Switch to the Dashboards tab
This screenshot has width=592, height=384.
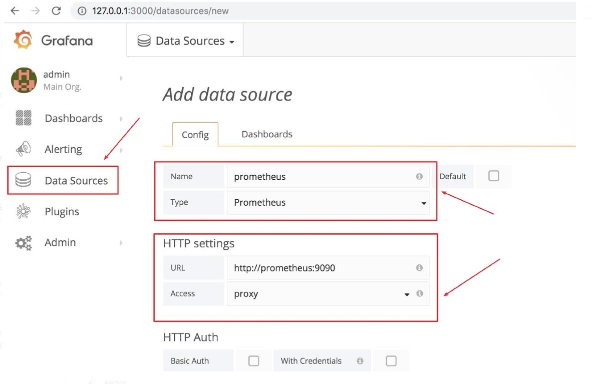tap(267, 134)
